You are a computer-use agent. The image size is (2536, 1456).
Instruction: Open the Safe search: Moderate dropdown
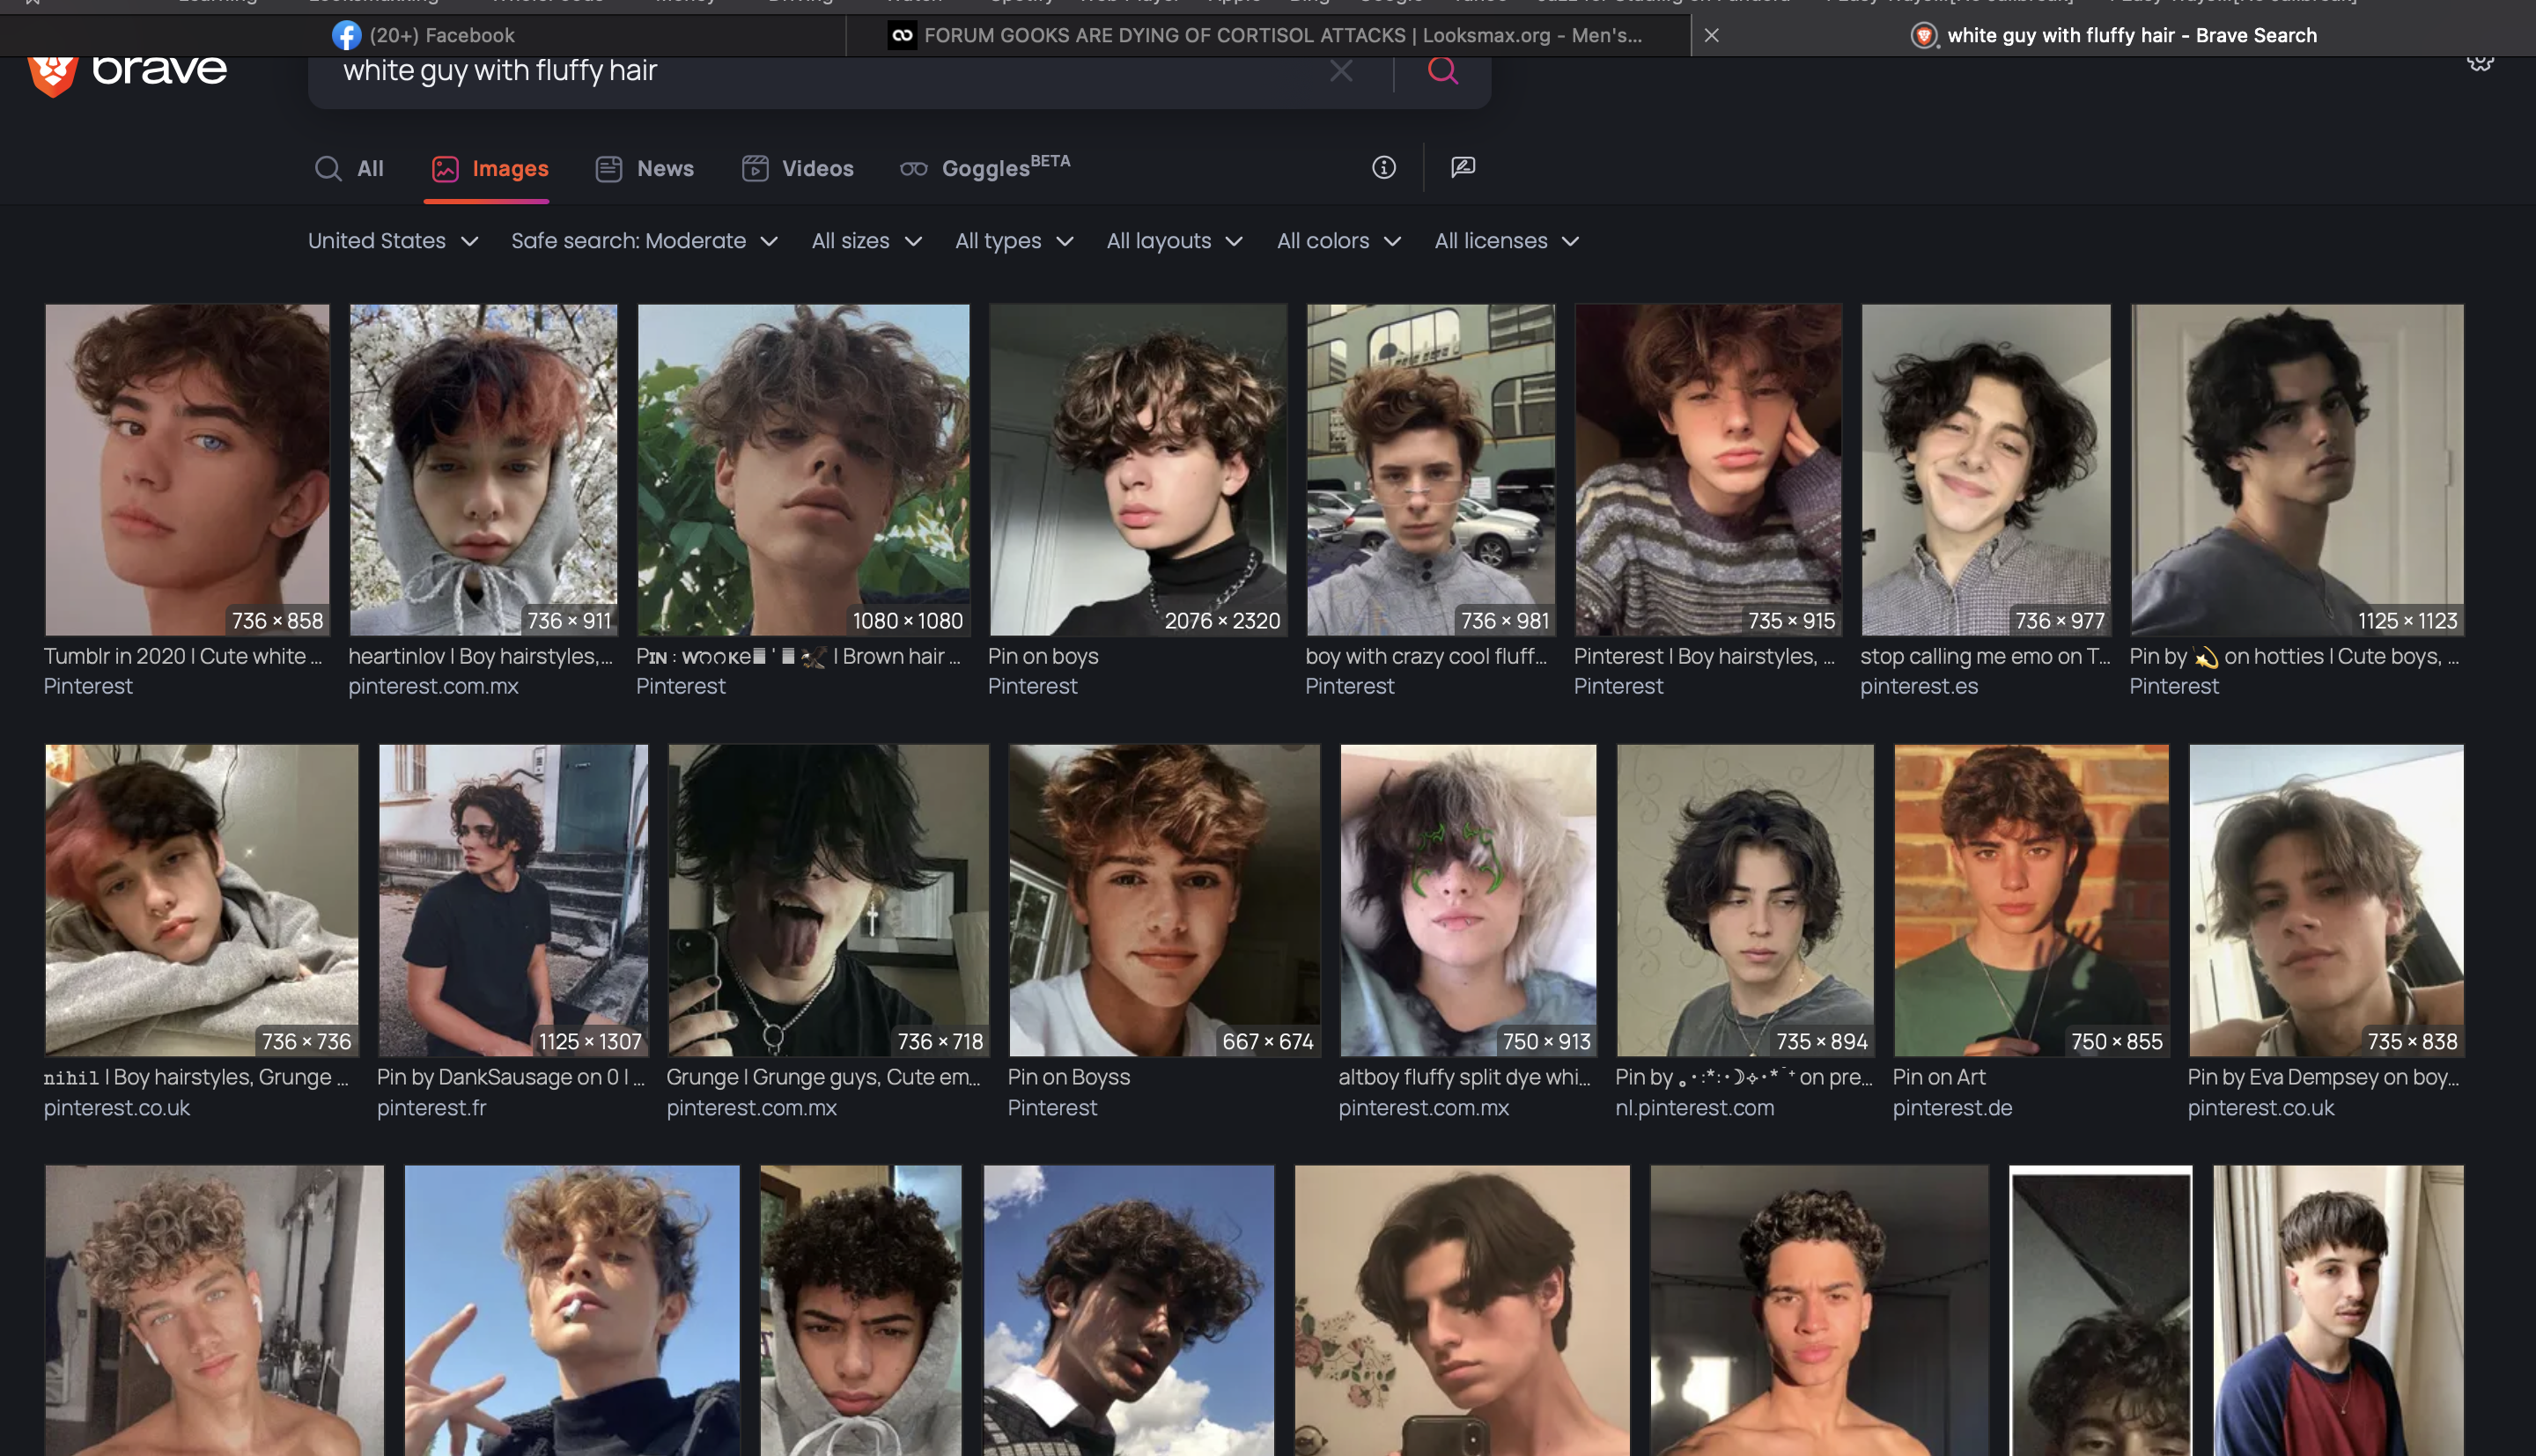(x=645, y=241)
